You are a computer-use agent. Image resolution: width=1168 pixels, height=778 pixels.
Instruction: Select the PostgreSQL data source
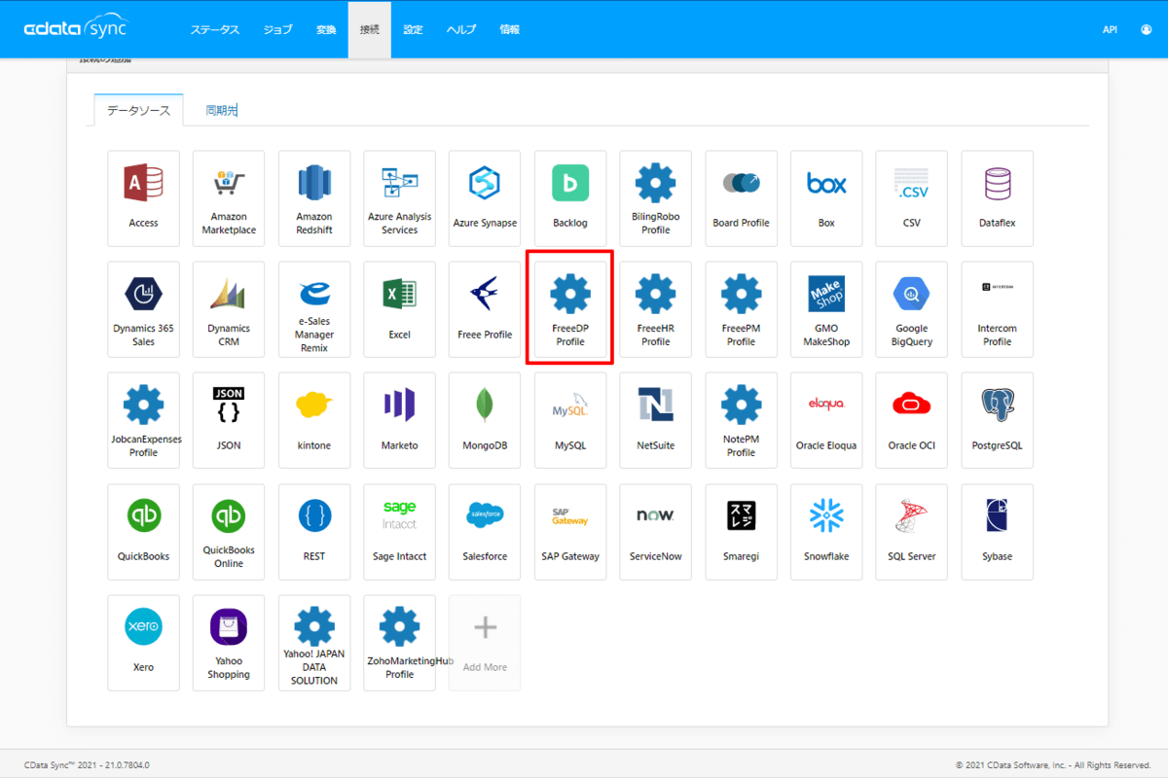997,420
